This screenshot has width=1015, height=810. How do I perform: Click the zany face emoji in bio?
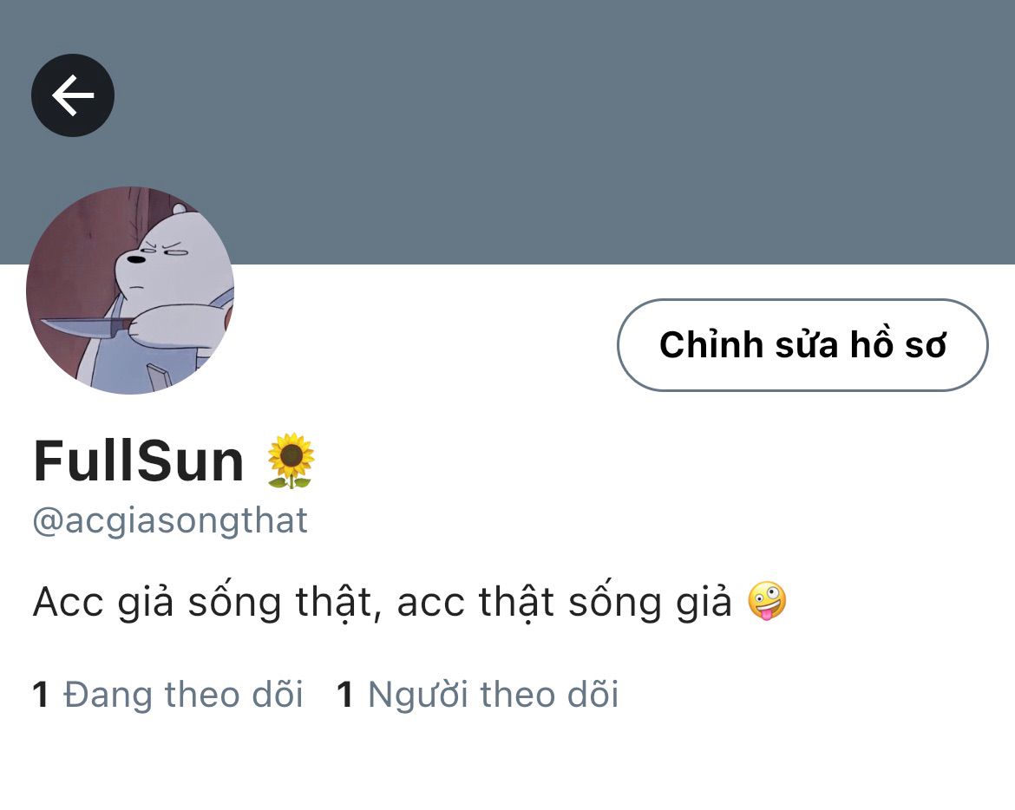click(767, 600)
